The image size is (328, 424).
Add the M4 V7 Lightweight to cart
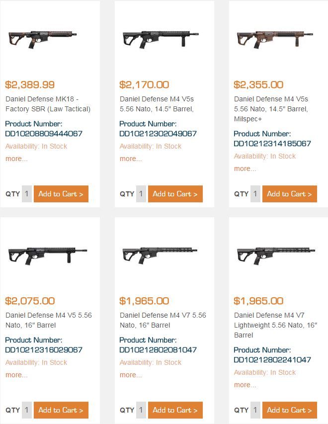[x=289, y=410]
